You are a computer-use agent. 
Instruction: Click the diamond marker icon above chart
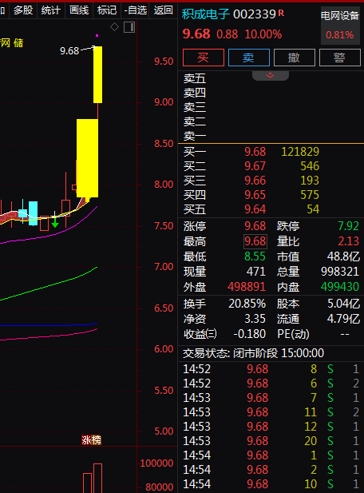click(114, 27)
